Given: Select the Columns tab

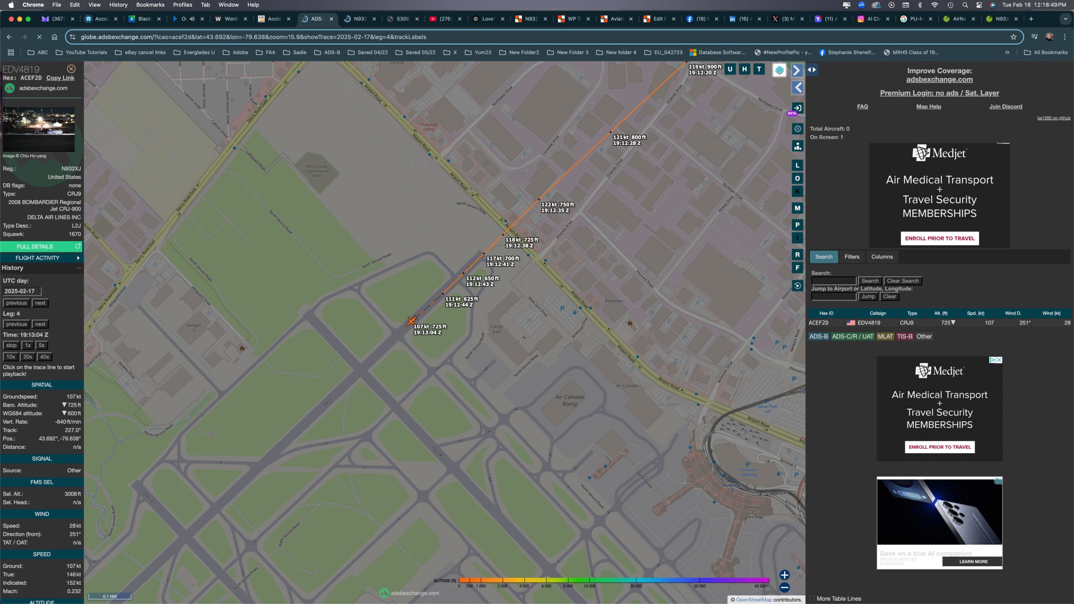Looking at the screenshot, I should coord(882,257).
